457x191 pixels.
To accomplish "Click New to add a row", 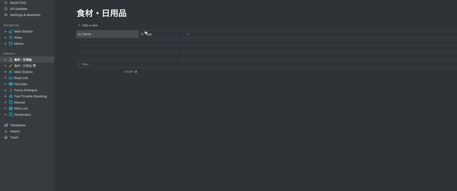I will (x=83, y=64).
